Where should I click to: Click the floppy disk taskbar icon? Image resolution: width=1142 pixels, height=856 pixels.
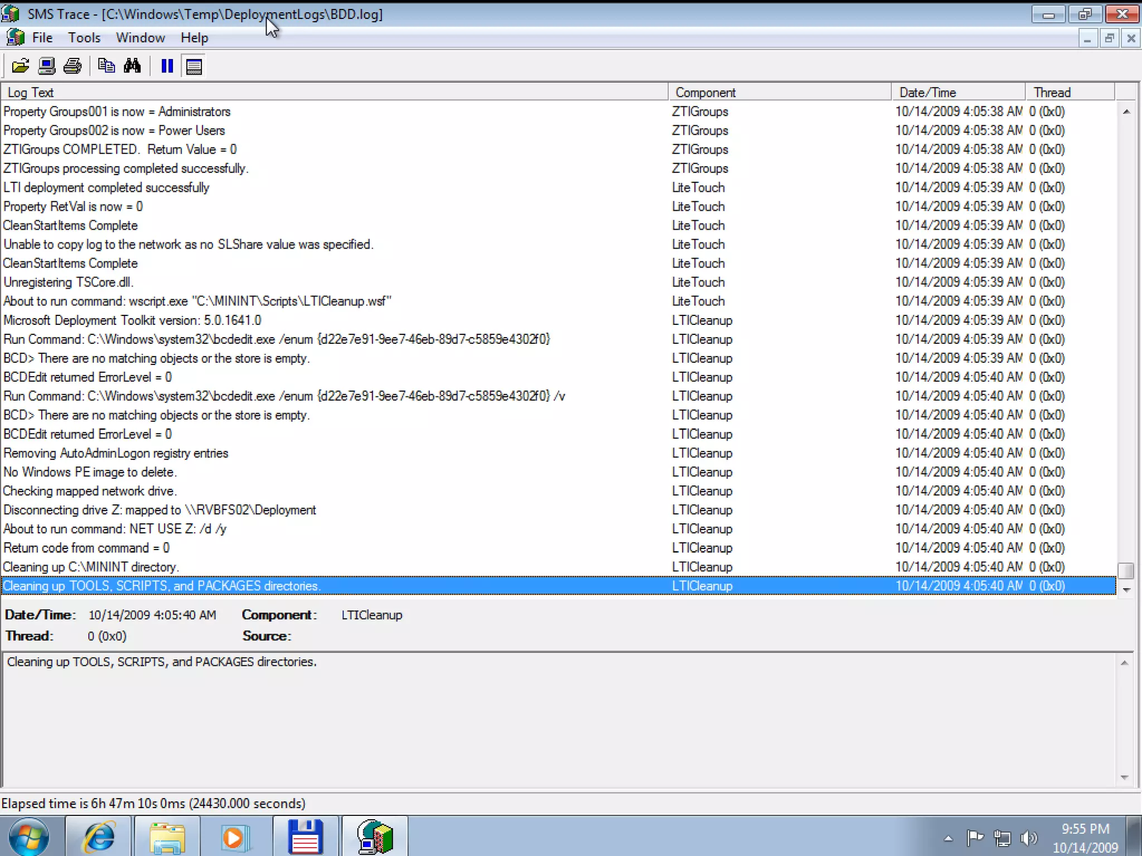(305, 836)
